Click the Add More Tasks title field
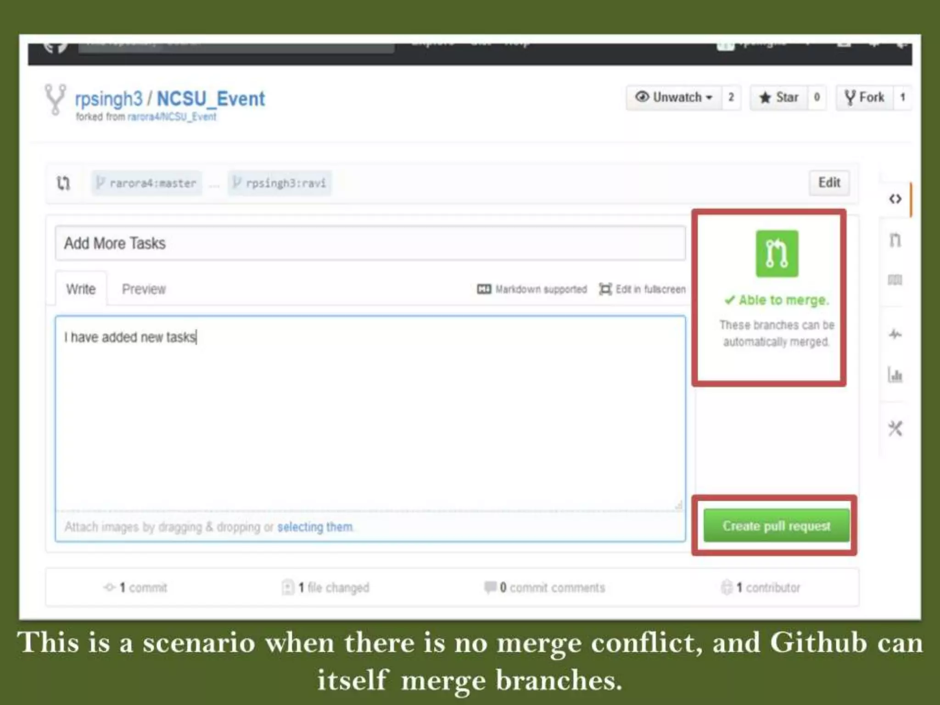Viewport: 940px width, 705px height. point(370,243)
